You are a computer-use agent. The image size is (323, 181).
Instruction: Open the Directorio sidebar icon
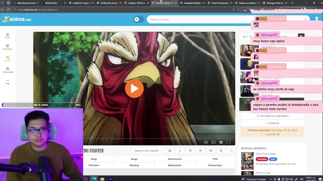click(x=8, y=47)
